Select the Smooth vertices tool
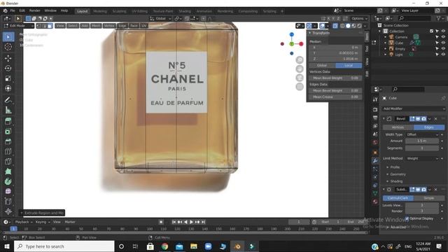 pos(8,191)
